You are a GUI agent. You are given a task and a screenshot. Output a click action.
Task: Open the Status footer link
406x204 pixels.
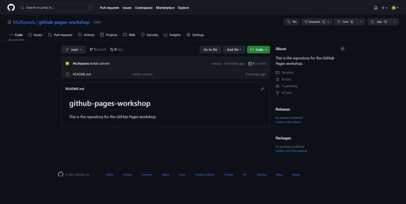click(x=165, y=175)
